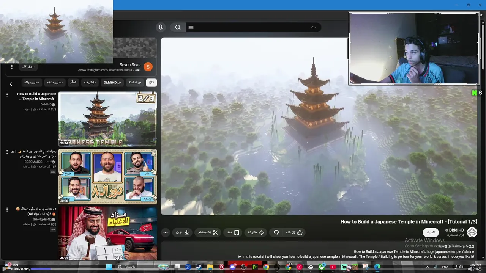The height and width of the screenshot is (273, 486).
Task: Open Google Chrome from taskbar
Action: coord(266,267)
